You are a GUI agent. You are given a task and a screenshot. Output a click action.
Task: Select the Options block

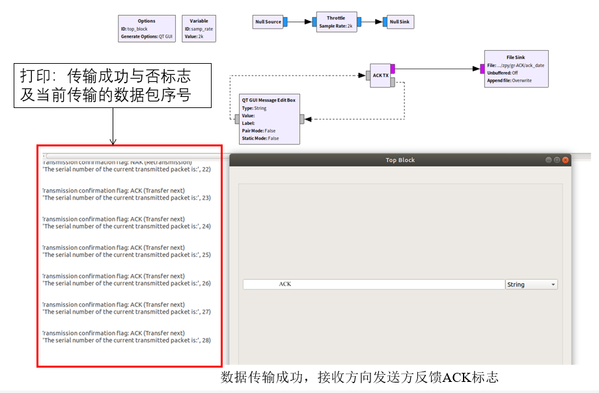click(x=146, y=29)
